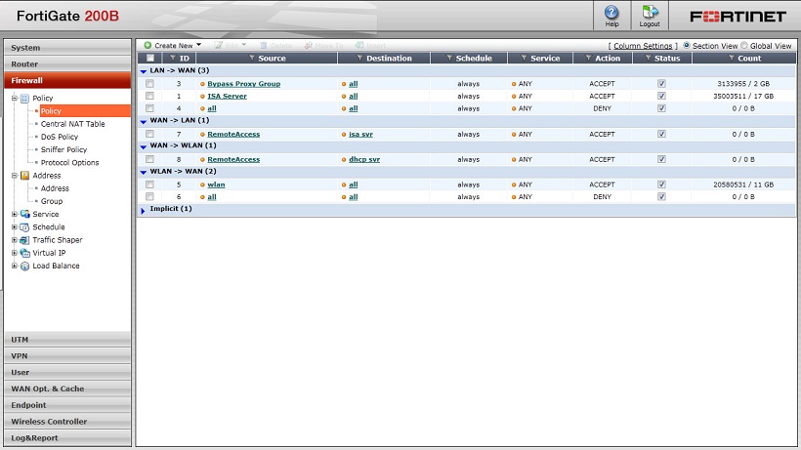Click the Schedule clock icon in the tree
801x450 pixels.
(x=24, y=227)
